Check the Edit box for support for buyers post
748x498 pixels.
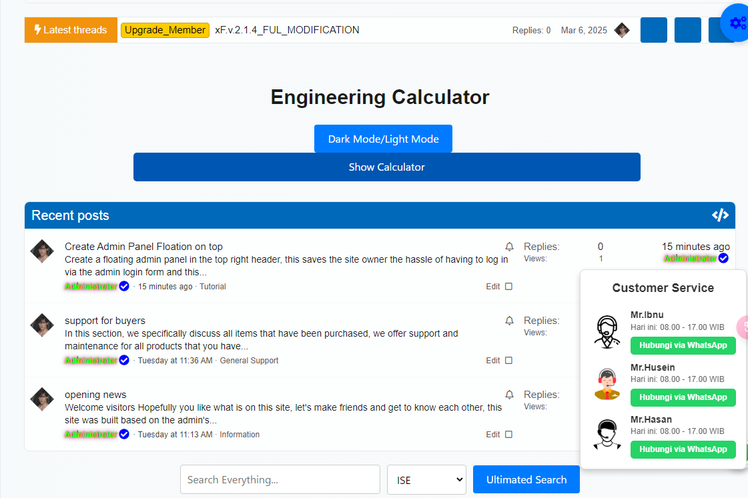pos(508,360)
